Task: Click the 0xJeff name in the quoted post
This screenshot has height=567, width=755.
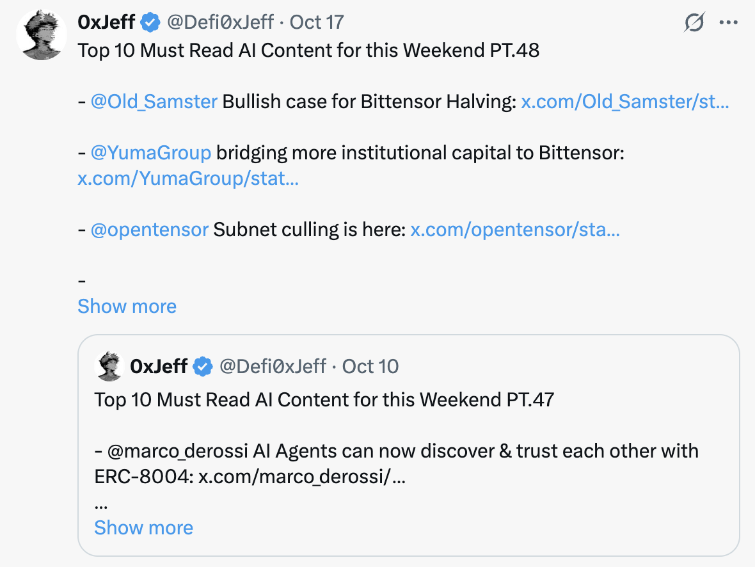Action: (159, 367)
